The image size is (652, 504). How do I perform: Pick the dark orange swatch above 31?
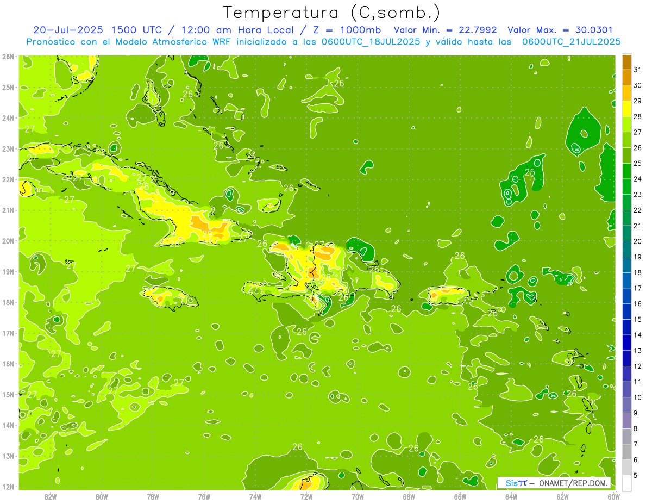click(x=626, y=62)
